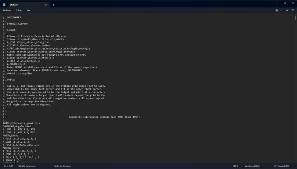Click the Ln 1, Col 1 indicator

[x=8, y=166]
